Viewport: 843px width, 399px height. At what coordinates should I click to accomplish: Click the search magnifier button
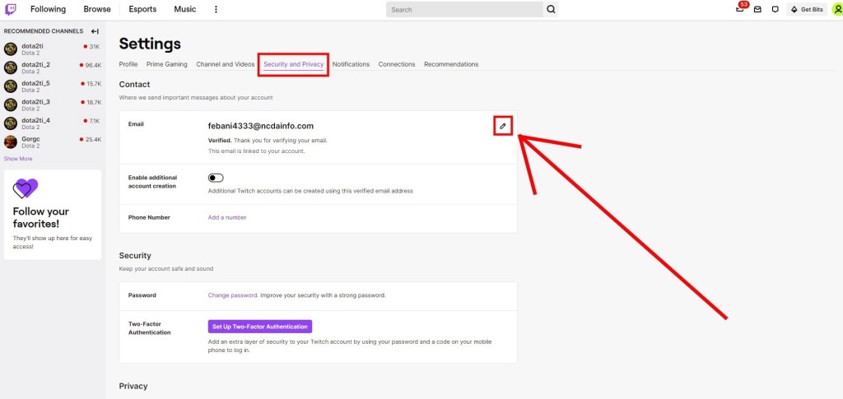coord(551,10)
